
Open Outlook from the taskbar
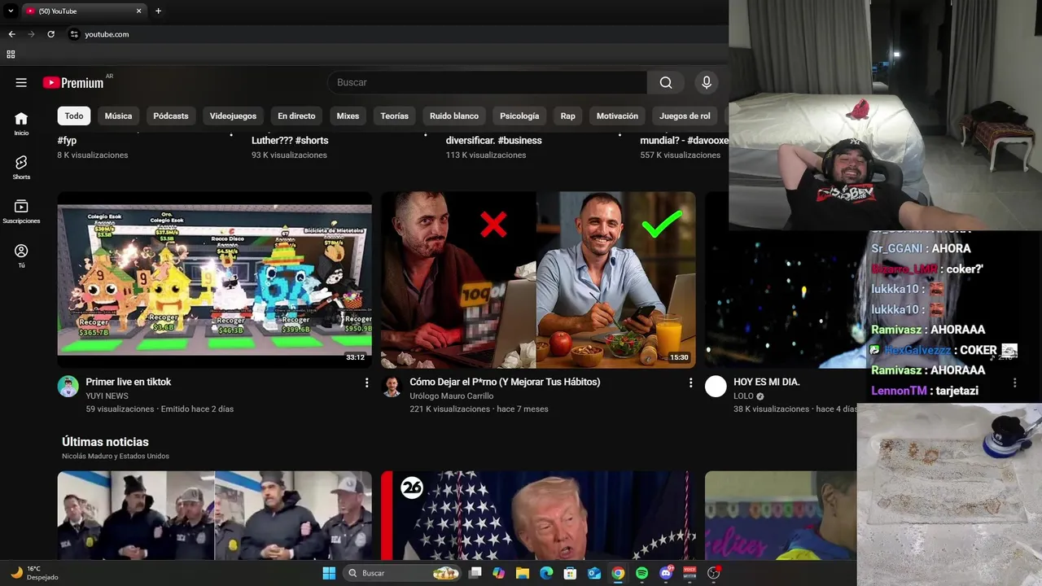pos(594,573)
